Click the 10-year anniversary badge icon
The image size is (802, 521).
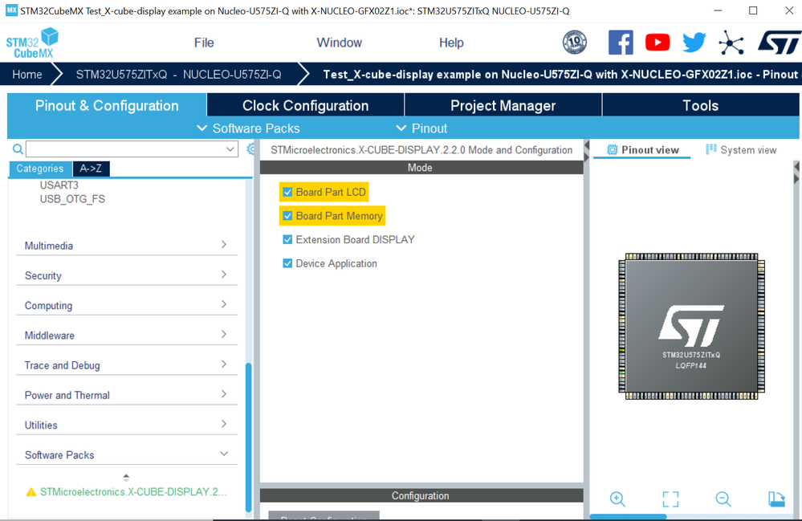(574, 43)
